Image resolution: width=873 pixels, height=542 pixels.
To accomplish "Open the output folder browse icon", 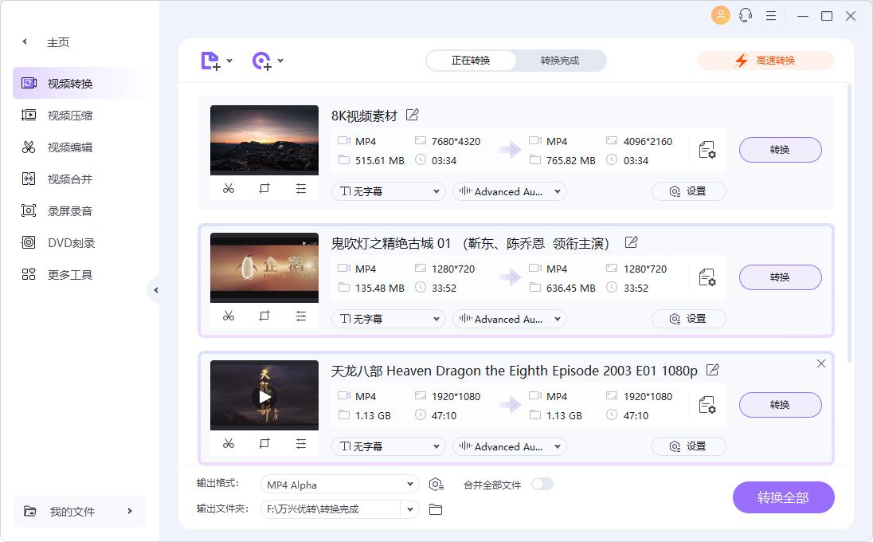I will [435, 509].
